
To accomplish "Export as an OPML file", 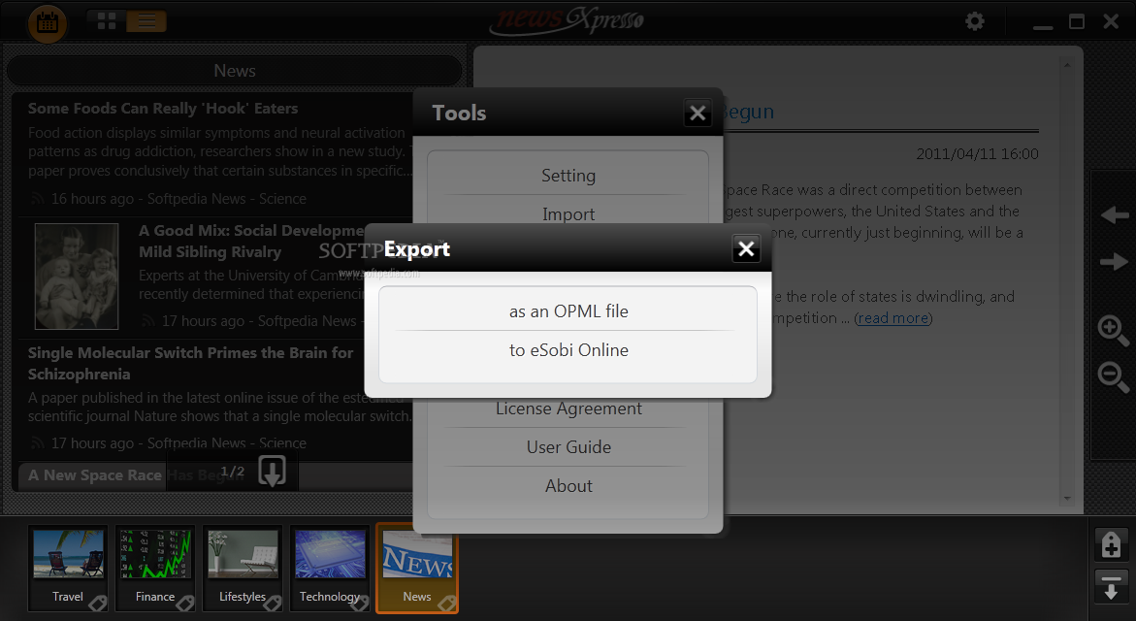I will pos(568,310).
